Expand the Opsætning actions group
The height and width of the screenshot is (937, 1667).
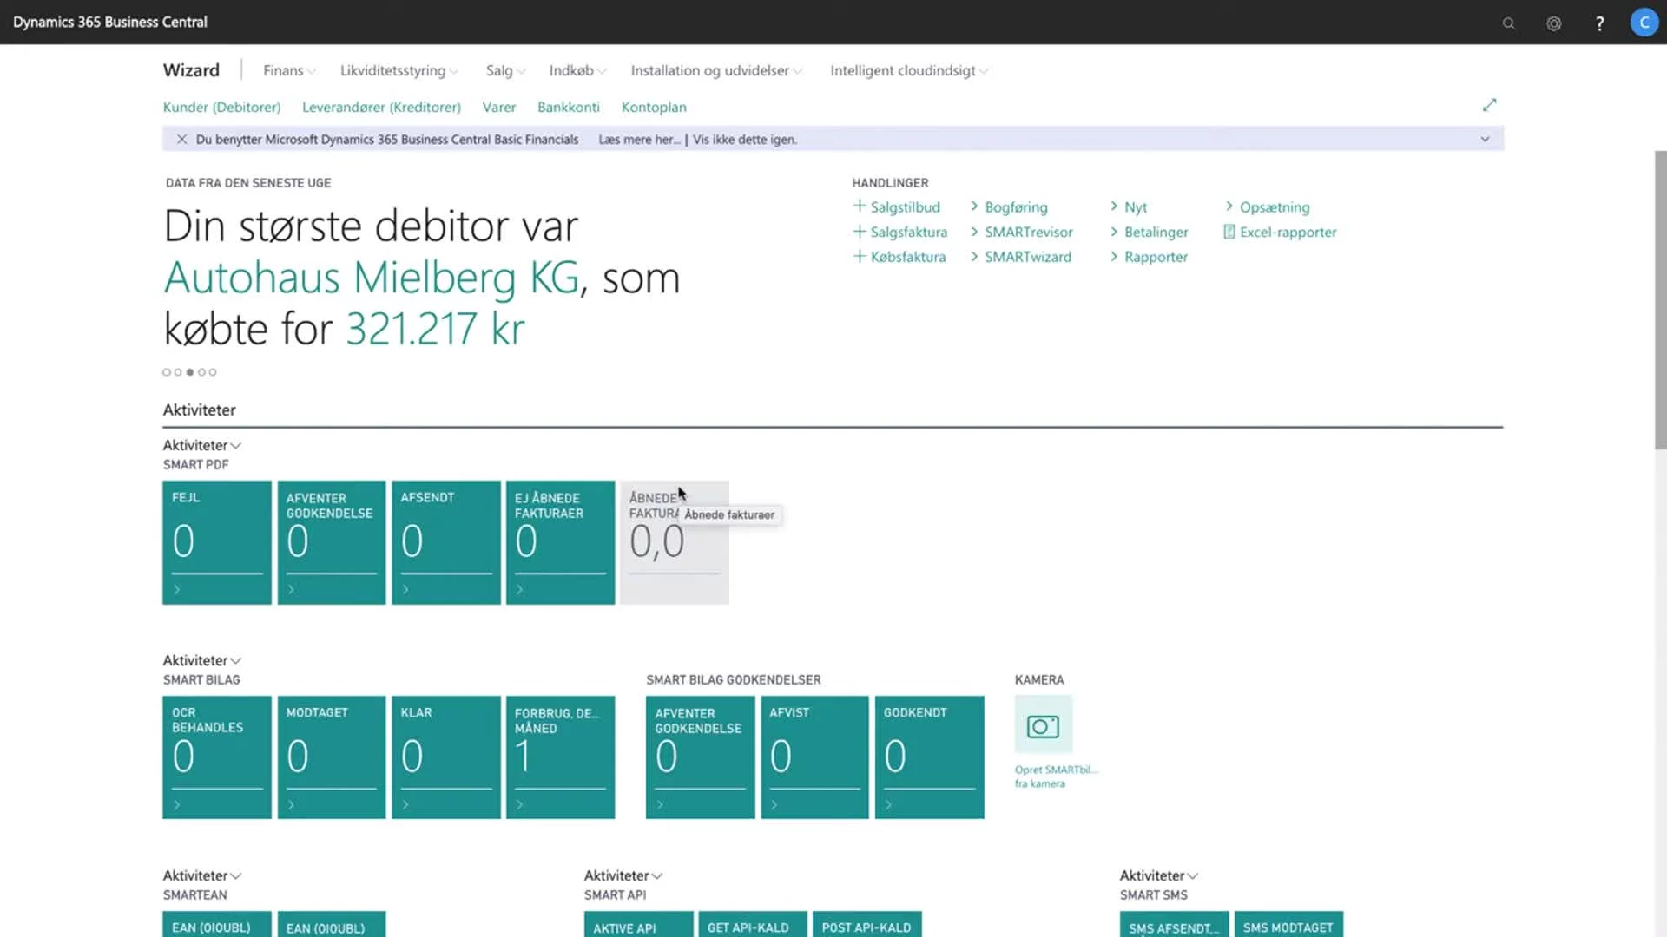pyautogui.click(x=1268, y=206)
